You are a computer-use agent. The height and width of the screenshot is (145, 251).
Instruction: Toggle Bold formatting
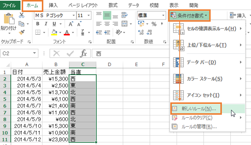click(x=38, y=24)
